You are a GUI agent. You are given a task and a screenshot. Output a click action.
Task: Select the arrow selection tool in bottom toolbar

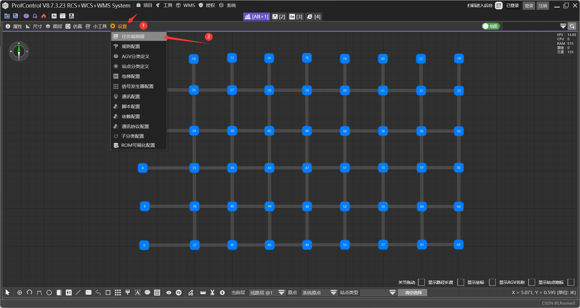[x=8, y=293]
